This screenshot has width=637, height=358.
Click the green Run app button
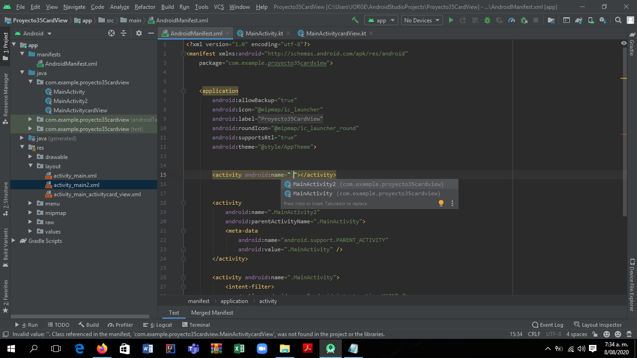451,21
